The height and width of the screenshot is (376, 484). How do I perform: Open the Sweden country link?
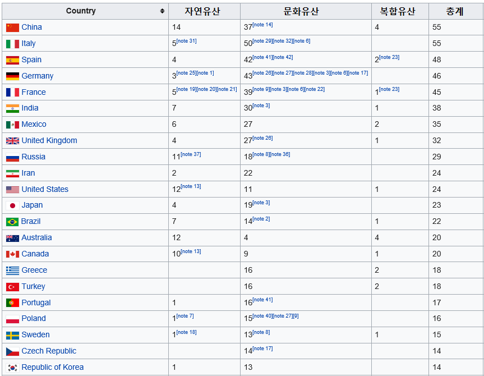[x=35, y=335]
